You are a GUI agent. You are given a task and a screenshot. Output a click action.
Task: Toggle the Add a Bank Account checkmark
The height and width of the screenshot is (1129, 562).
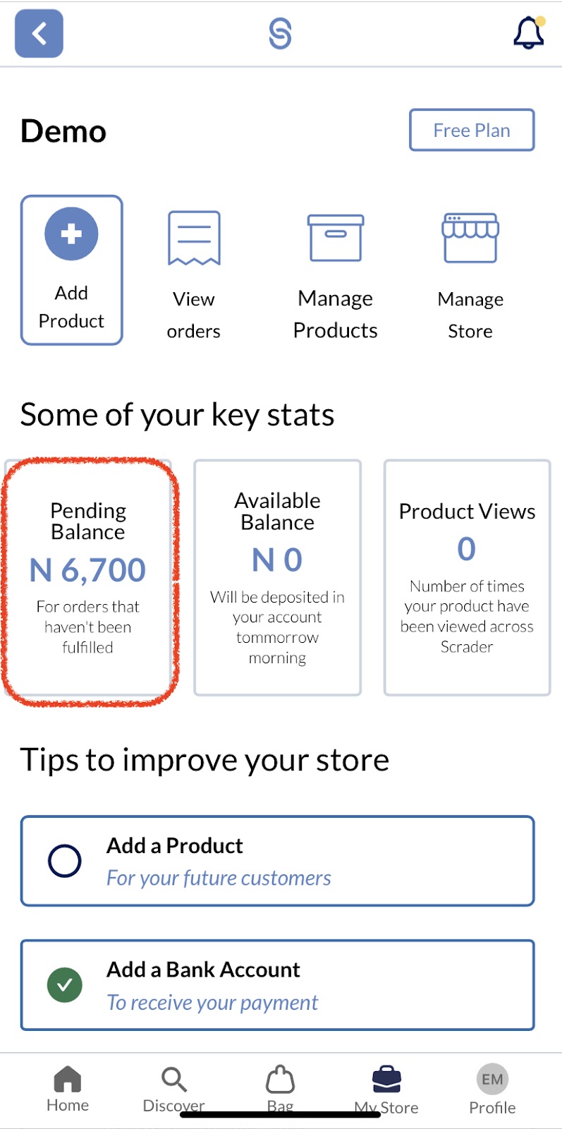(65, 984)
